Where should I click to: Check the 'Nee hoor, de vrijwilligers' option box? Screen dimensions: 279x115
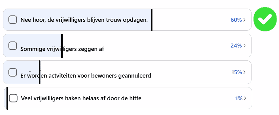coord(13,20)
